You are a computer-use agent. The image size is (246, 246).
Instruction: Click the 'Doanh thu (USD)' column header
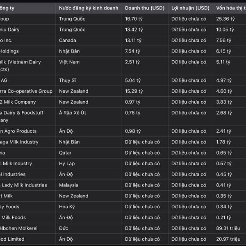click(145, 8)
